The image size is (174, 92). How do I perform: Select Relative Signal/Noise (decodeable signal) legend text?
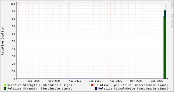pos(134,89)
